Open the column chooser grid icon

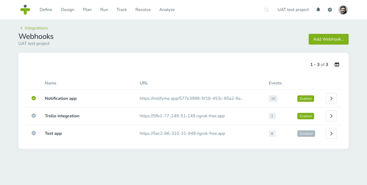click(337, 64)
